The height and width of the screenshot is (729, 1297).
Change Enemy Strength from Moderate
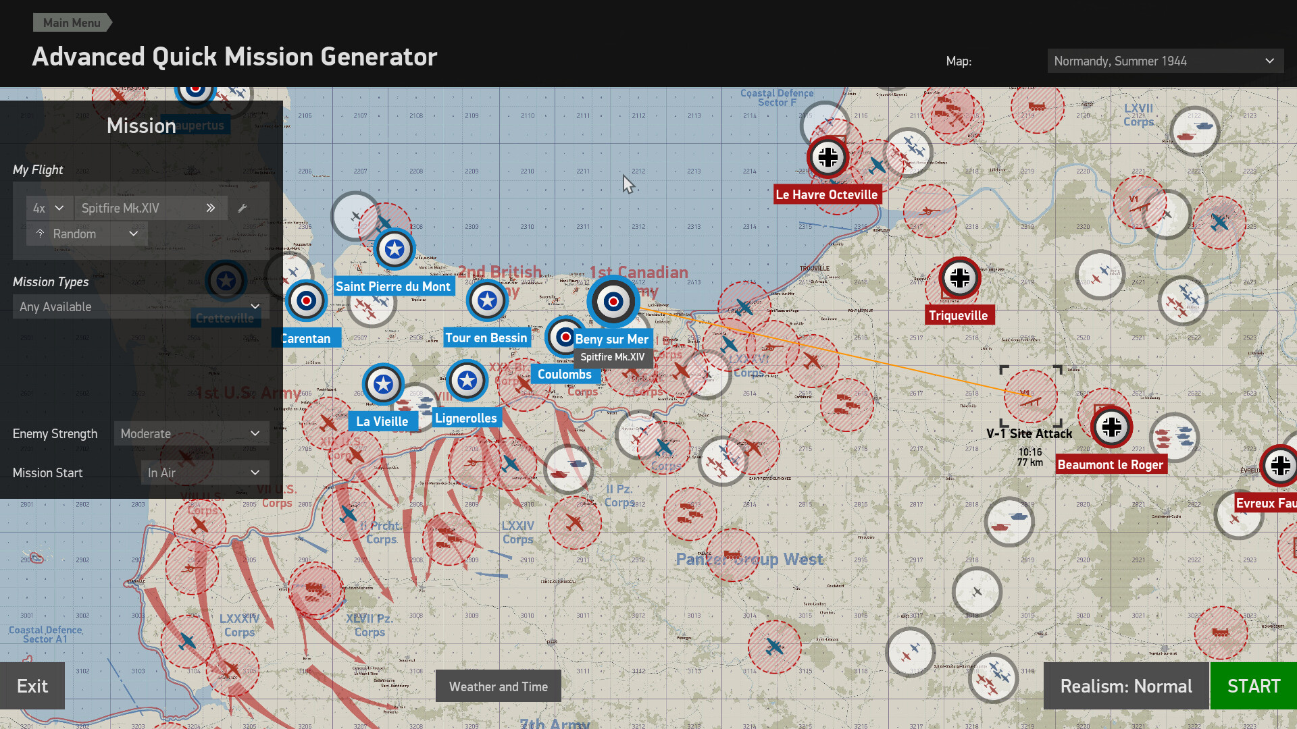pyautogui.click(x=191, y=433)
